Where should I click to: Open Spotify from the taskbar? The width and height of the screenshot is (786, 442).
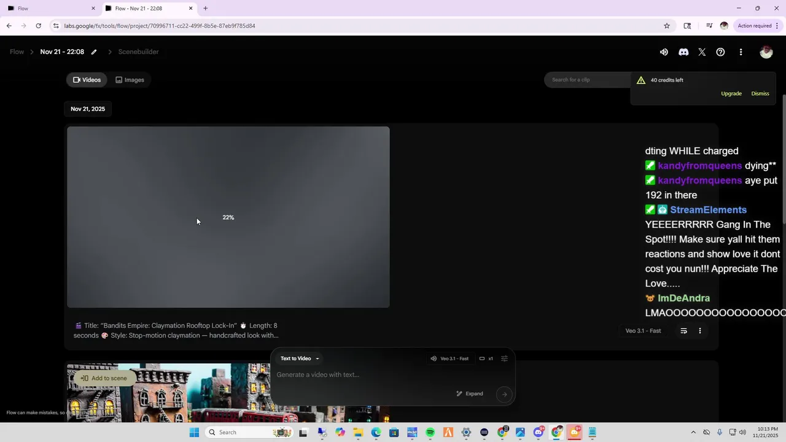point(430,433)
